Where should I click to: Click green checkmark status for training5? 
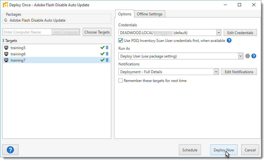102,48
